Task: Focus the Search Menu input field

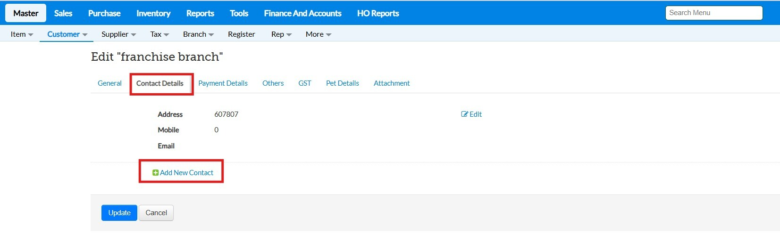Action: (x=713, y=13)
